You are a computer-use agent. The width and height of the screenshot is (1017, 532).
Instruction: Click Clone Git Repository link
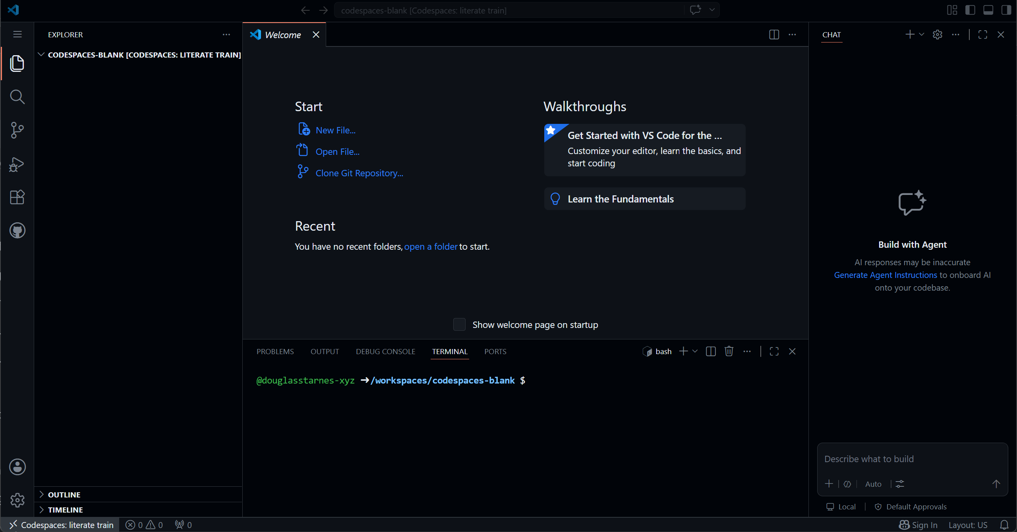359,173
